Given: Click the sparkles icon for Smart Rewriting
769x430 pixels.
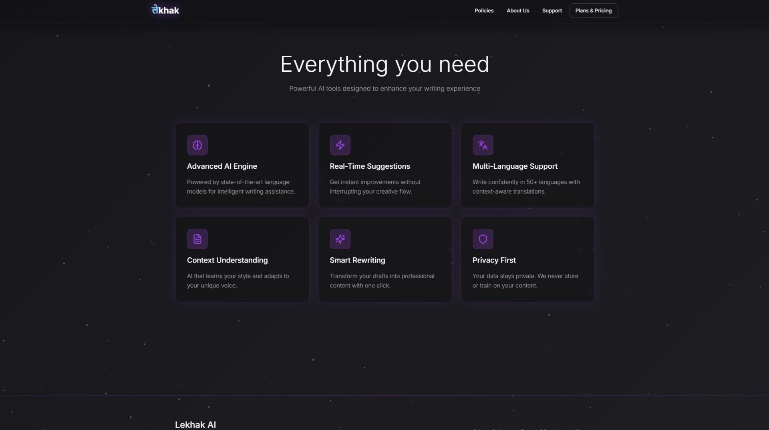Looking at the screenshot, I should 340,239.
